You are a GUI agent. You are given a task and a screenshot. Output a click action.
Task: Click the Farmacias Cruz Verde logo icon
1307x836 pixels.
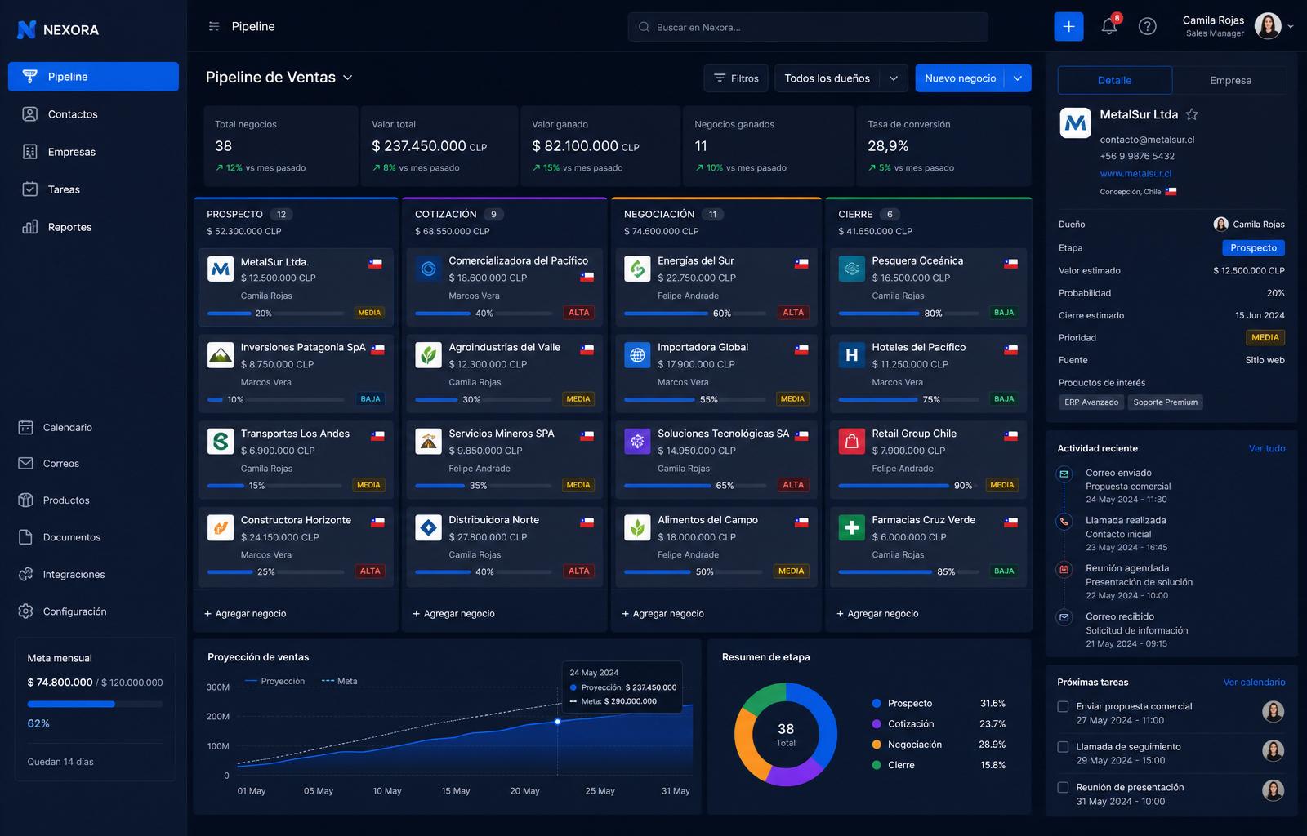click(x=852, y=527)
